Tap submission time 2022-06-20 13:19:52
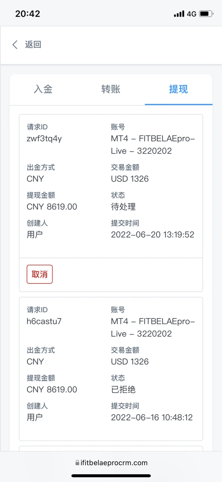This screenshot has width=222, height=482. (x=152, y=235)
